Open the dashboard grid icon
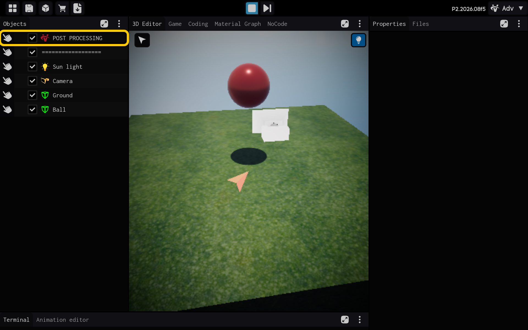528x330 pixels. point(12,8)
